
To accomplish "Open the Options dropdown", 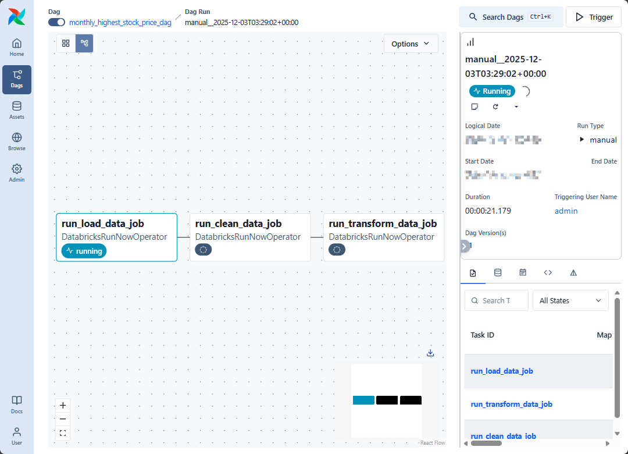I will click(411, 44).
